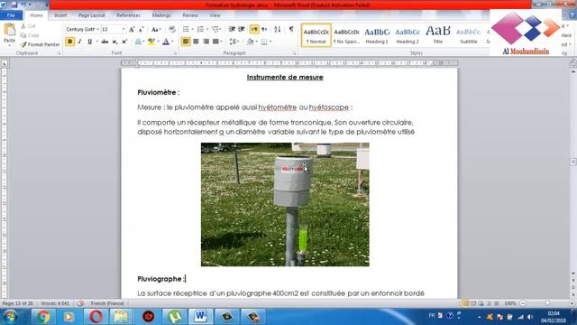This screenshot has width=577, height=325.
Task: Click the Paste clipboard icon
Action: pyautogui.click(x=9, y=30)
